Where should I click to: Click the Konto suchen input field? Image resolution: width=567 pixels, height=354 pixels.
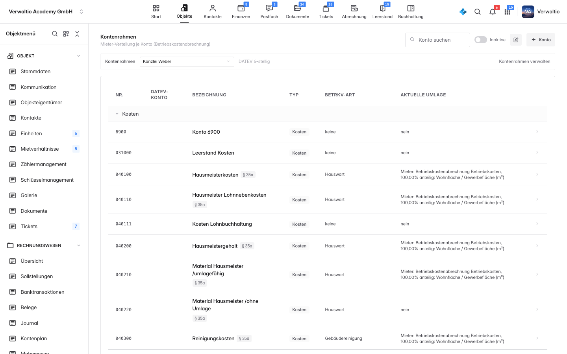click(x=437, y=40)
